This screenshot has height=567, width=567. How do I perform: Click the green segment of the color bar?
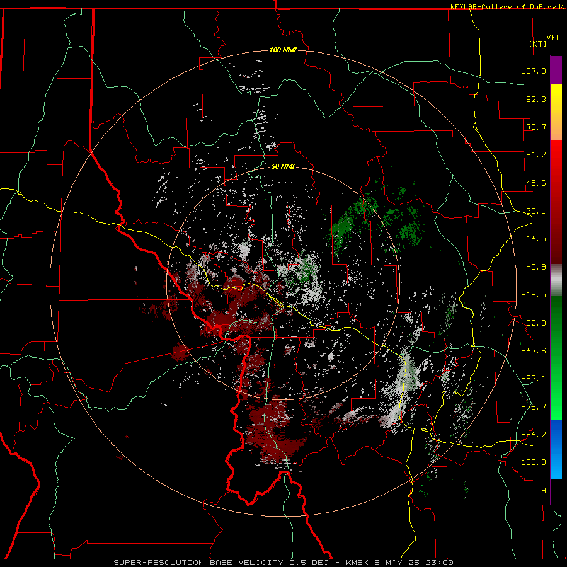(x=556, y=358)
